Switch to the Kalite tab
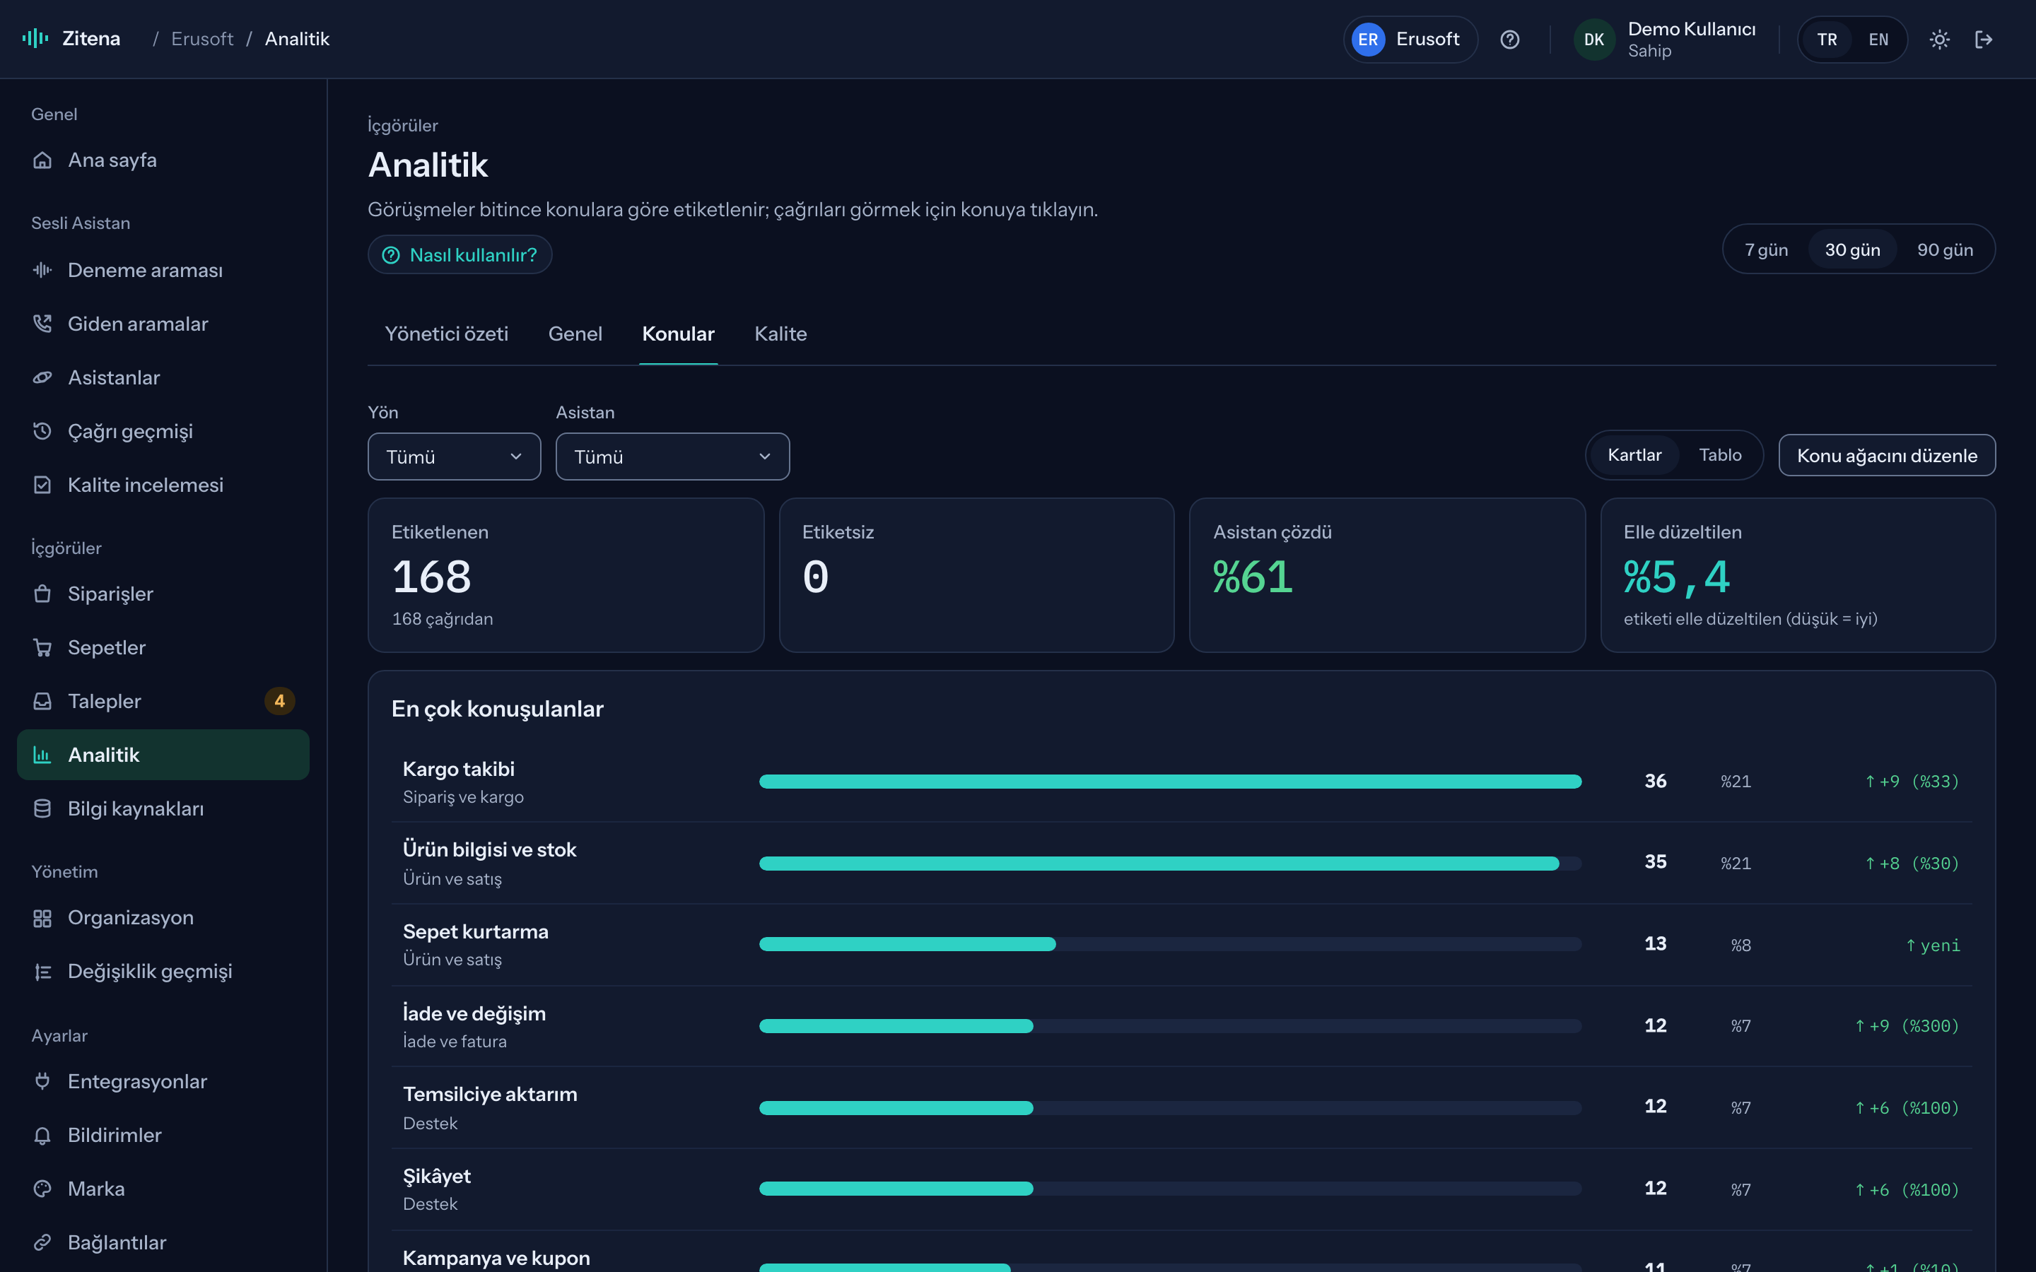 point(780,334)
